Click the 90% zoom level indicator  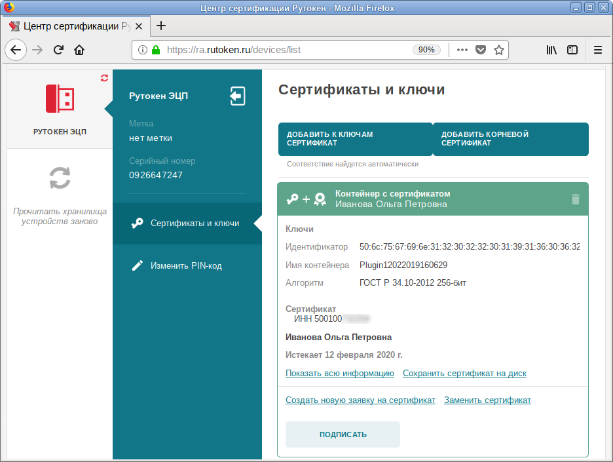(426, 50)
